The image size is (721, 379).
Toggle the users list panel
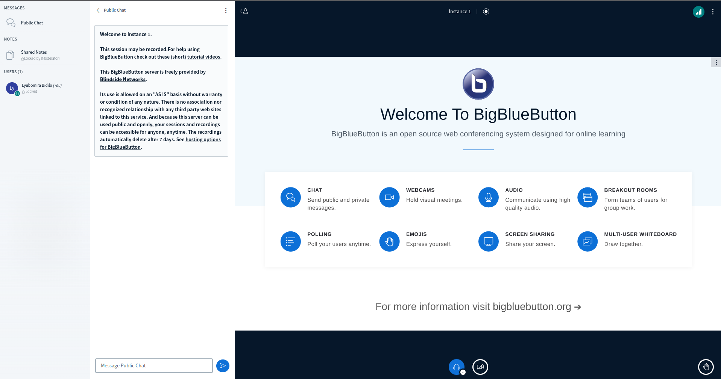pyautogui.click(x=244, y=11)
